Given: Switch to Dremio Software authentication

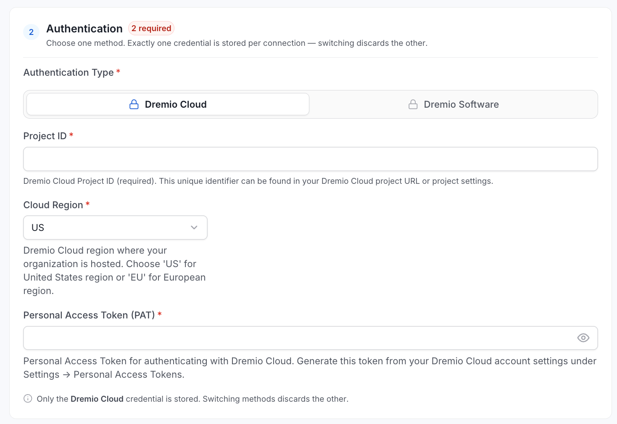Looking at the screenshot, I should click(454, 104).
